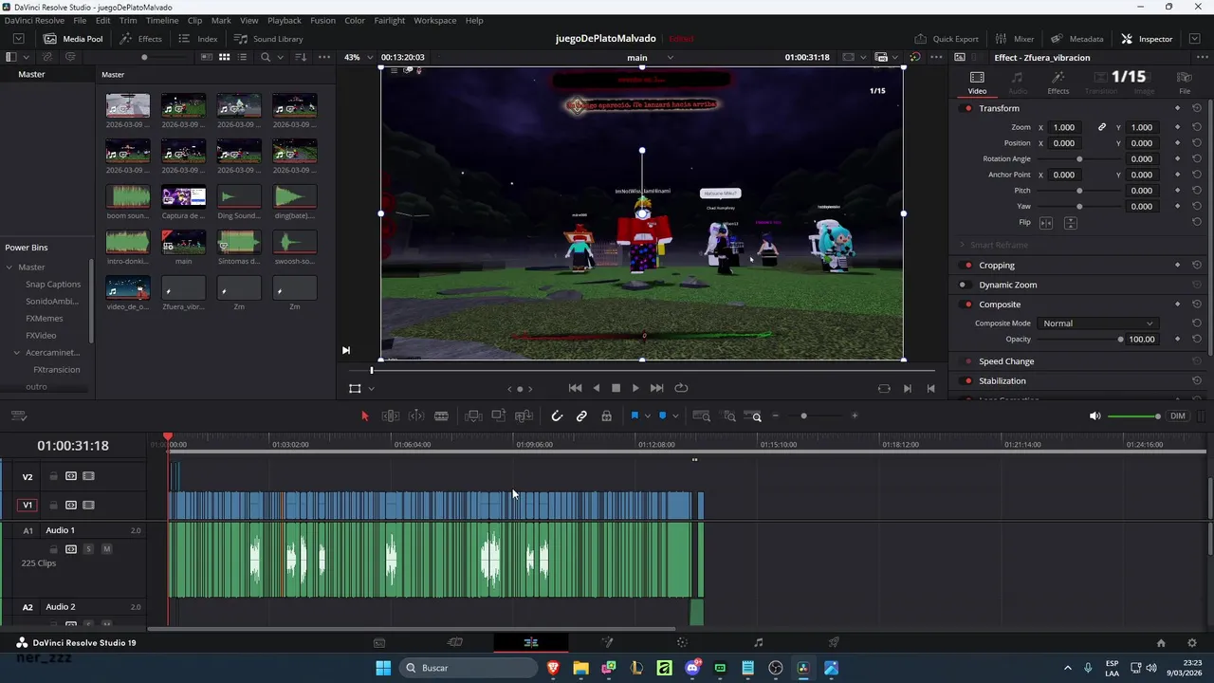The width and height of the screenshot is (1214, 683).
Task: Open the File menu
Action: (80, 20)
